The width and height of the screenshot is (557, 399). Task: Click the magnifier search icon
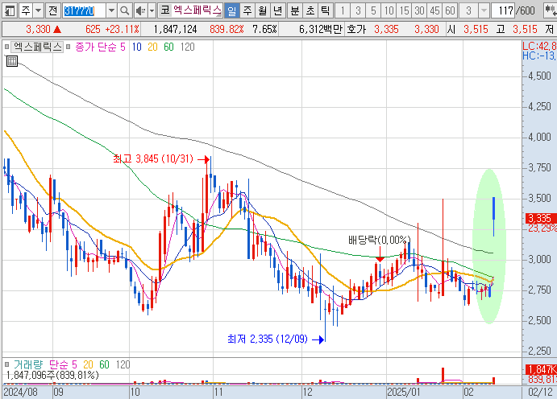[x=125, y=10]
